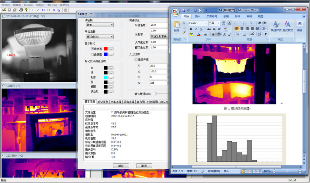The width and height of the screenshot is (310, 183).
Task: Click the Office button in Word
Action: point(176,12)
